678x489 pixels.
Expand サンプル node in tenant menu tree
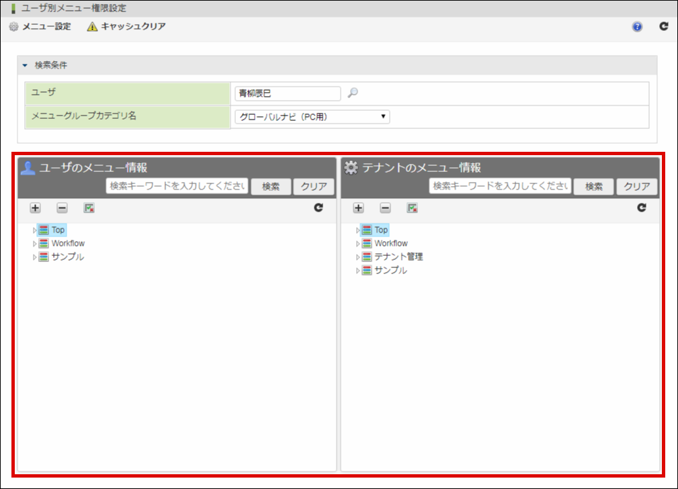(x=357, y=271)
